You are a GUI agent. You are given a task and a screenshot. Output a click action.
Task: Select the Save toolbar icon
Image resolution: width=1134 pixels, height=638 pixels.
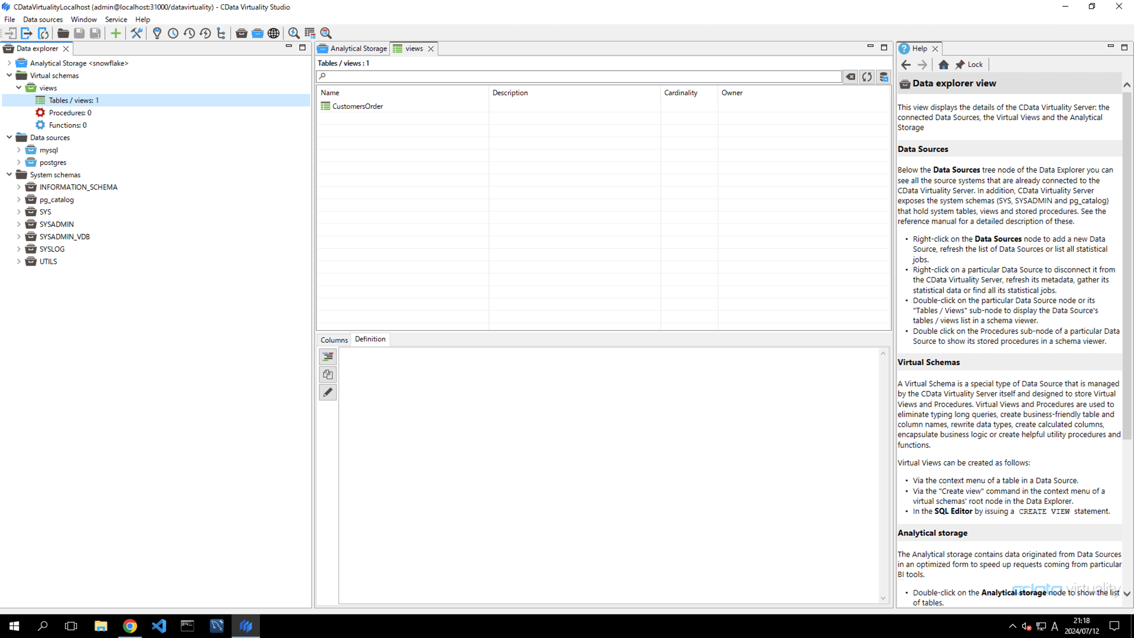[x=79, y=33]
